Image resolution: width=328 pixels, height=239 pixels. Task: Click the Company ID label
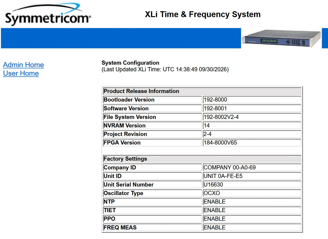tap(120, 167)
